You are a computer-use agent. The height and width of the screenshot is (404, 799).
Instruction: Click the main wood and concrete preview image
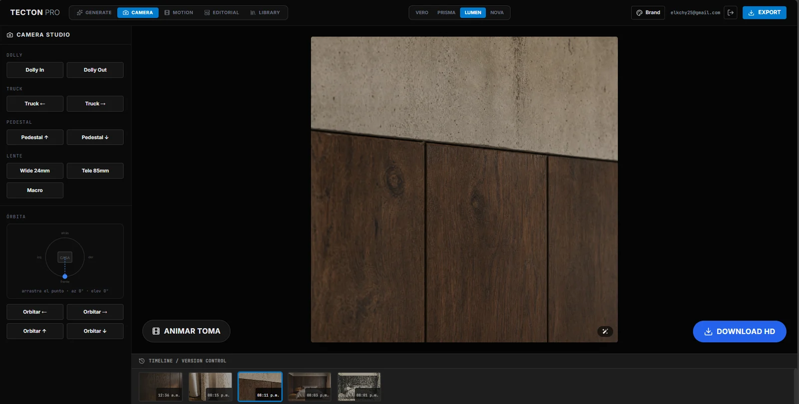coord(464,190)
